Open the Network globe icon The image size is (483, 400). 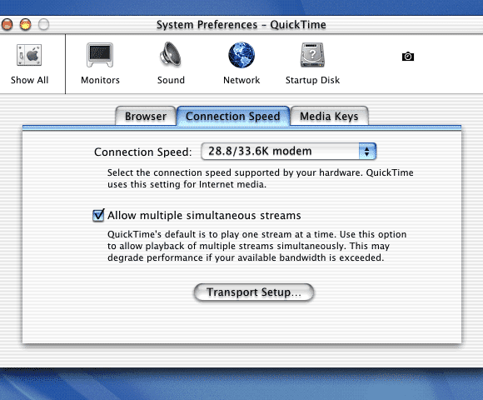[x=242, y=55]
